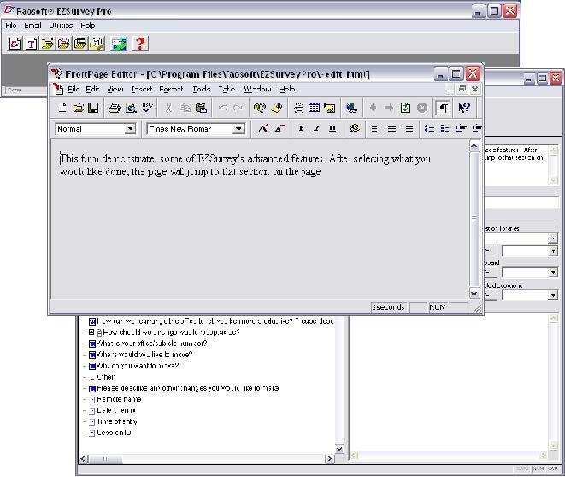Click the T text icon in EZSurvey toolbar
565x477 pixels.
32,44
